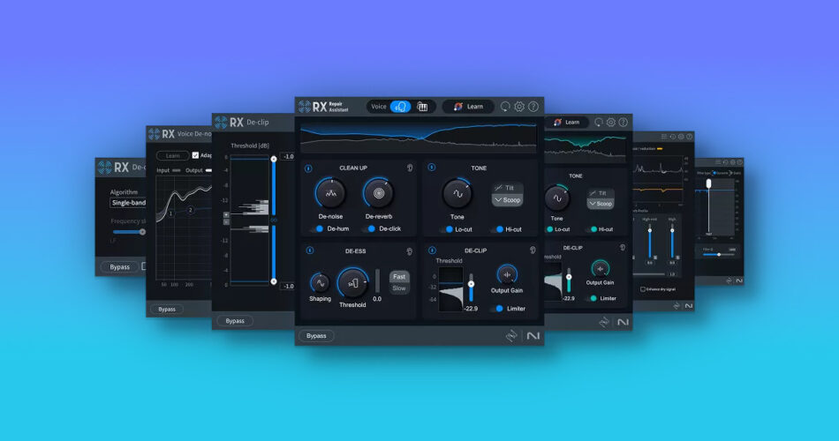Click the De-reverb knob icon

(378, 193)
